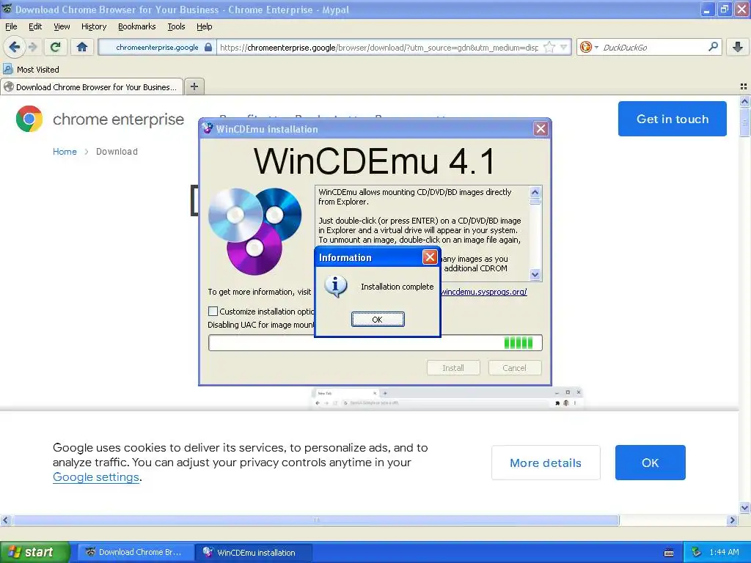The image size is (751, 563).
Task: Open the Edit menu
Action: (x=35, y=26)
